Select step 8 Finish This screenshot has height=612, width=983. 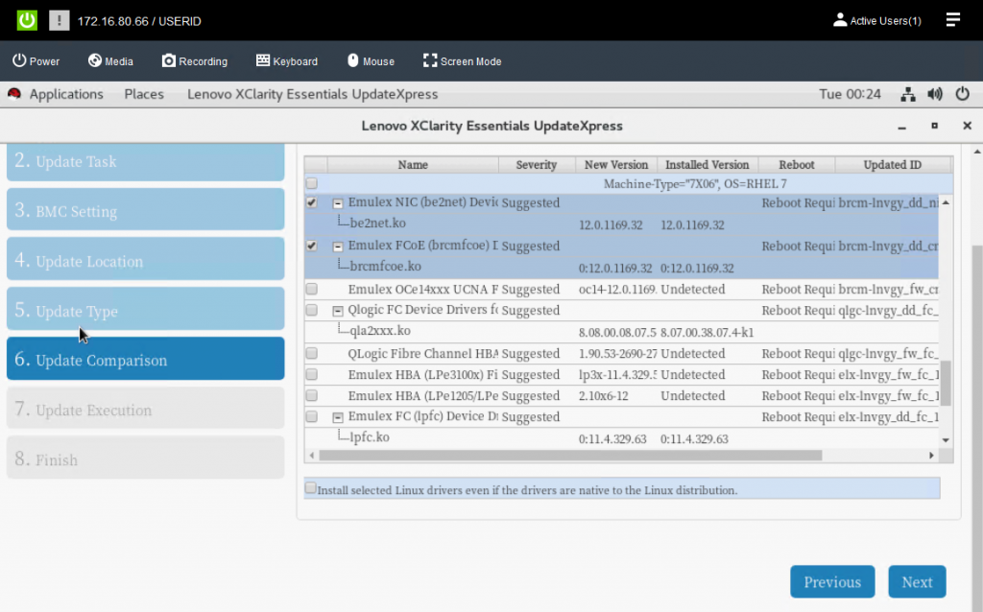146,458
